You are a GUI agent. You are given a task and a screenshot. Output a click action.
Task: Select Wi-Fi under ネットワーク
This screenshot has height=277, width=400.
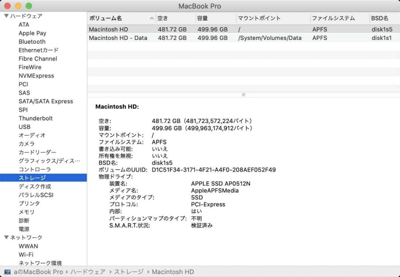click(26, 254)
